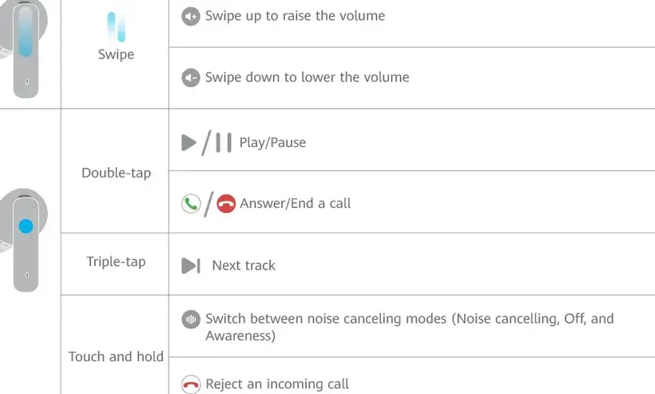Click the Play/Pause text
The image size is (655, 394).
tap(272, 142)
